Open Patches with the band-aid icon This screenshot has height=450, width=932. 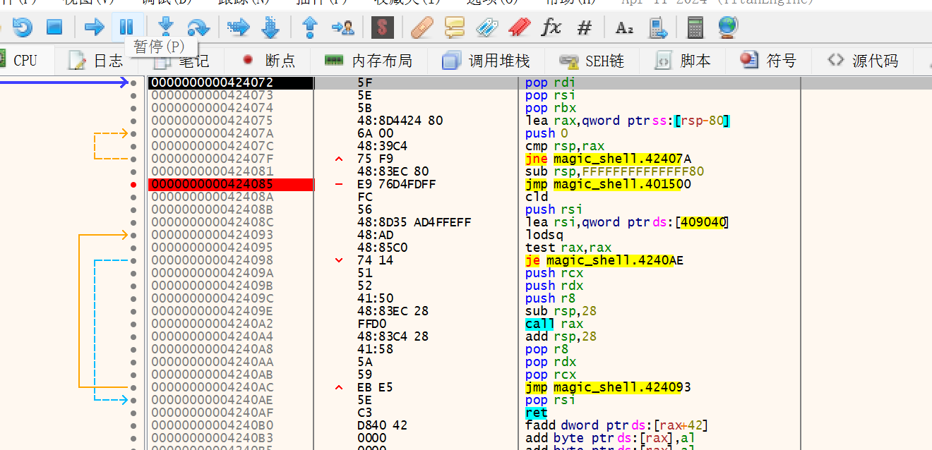pyautogui.click(x=422, y=28)
